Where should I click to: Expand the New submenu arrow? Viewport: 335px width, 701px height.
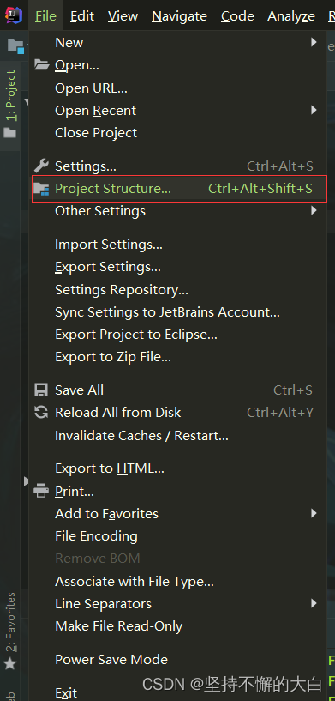(x=314, y=42)
